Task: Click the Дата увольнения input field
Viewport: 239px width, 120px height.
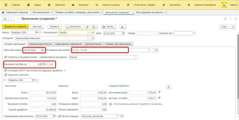Action: point(32,50)
